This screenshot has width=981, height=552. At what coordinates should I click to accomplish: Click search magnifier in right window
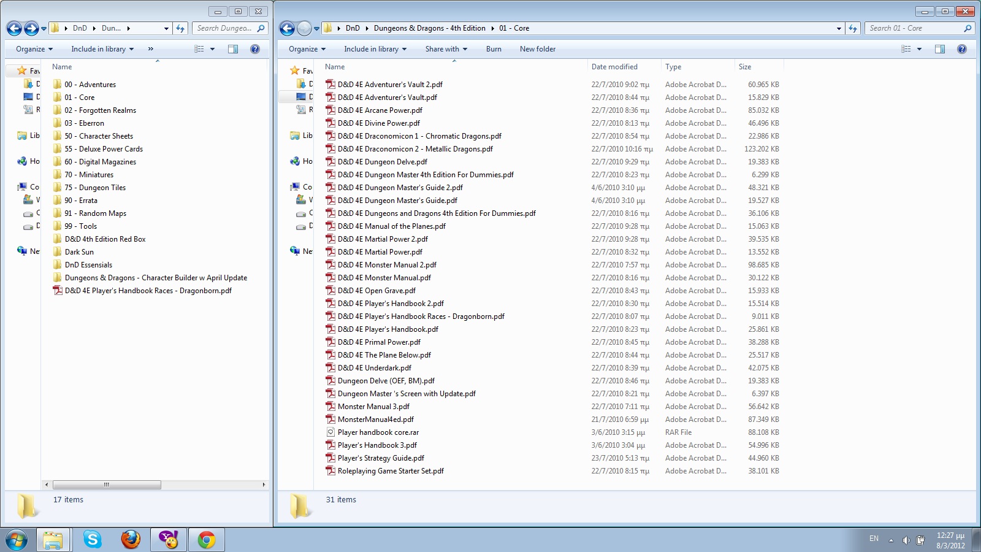point(968,28)
